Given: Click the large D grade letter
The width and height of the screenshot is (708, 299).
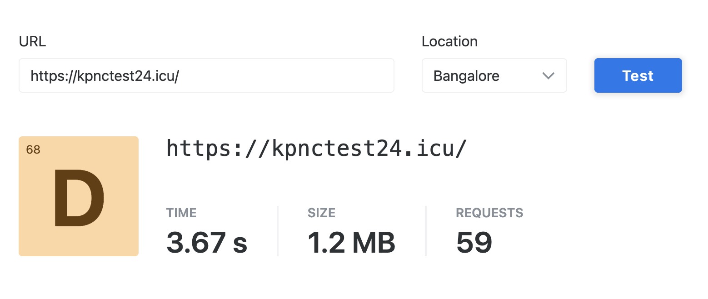Looking at the screenshot, I should 79,198.
